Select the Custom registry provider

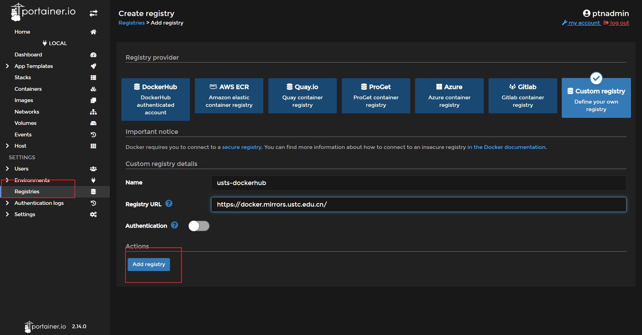tap(596, 98)
